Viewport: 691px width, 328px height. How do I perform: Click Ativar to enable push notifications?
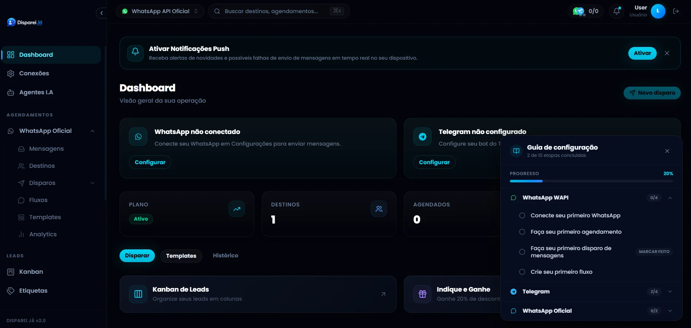[642, 53]
